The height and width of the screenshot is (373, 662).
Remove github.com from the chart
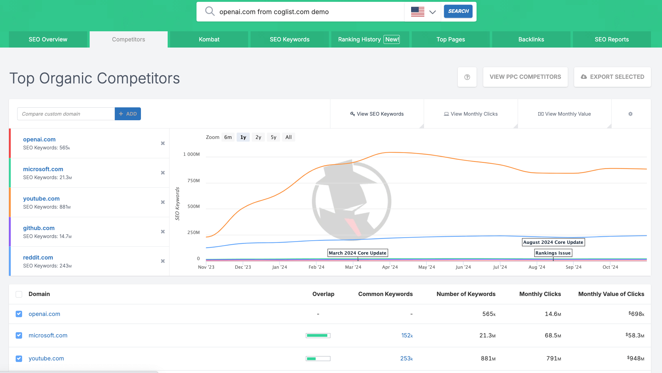163,232
